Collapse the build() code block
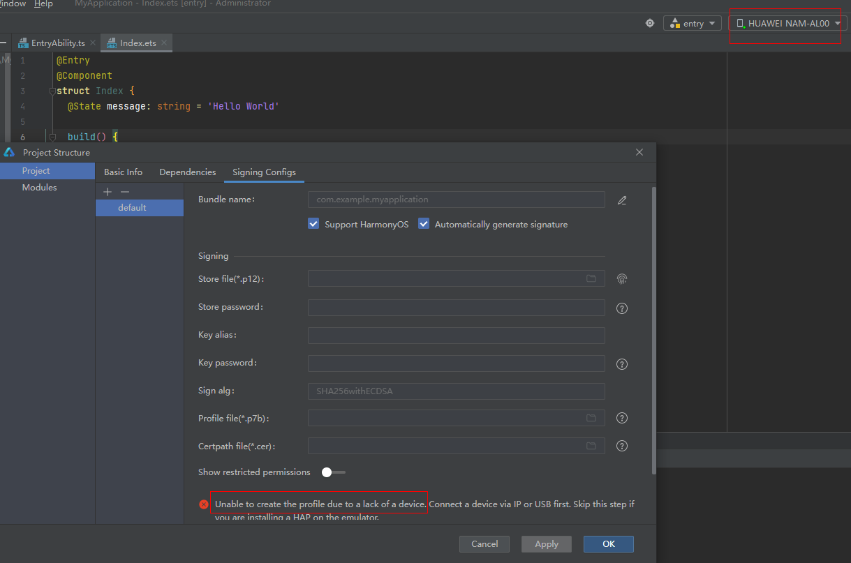 [x=52, y=137]
